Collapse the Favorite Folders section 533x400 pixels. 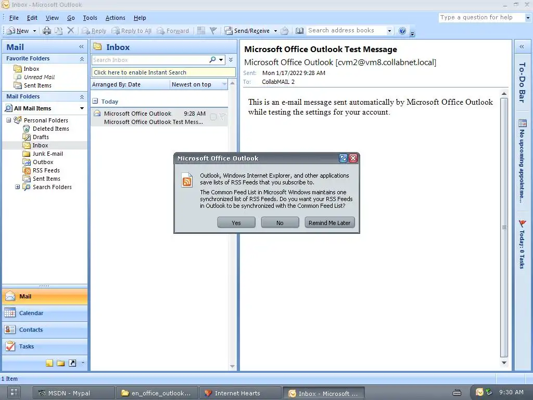click(x=82, y=59)
